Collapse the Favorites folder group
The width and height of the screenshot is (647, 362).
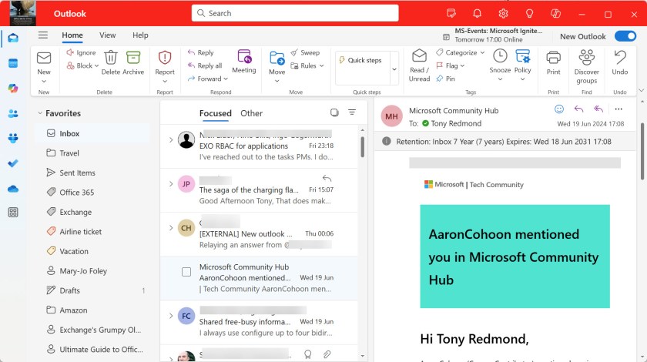40,113
